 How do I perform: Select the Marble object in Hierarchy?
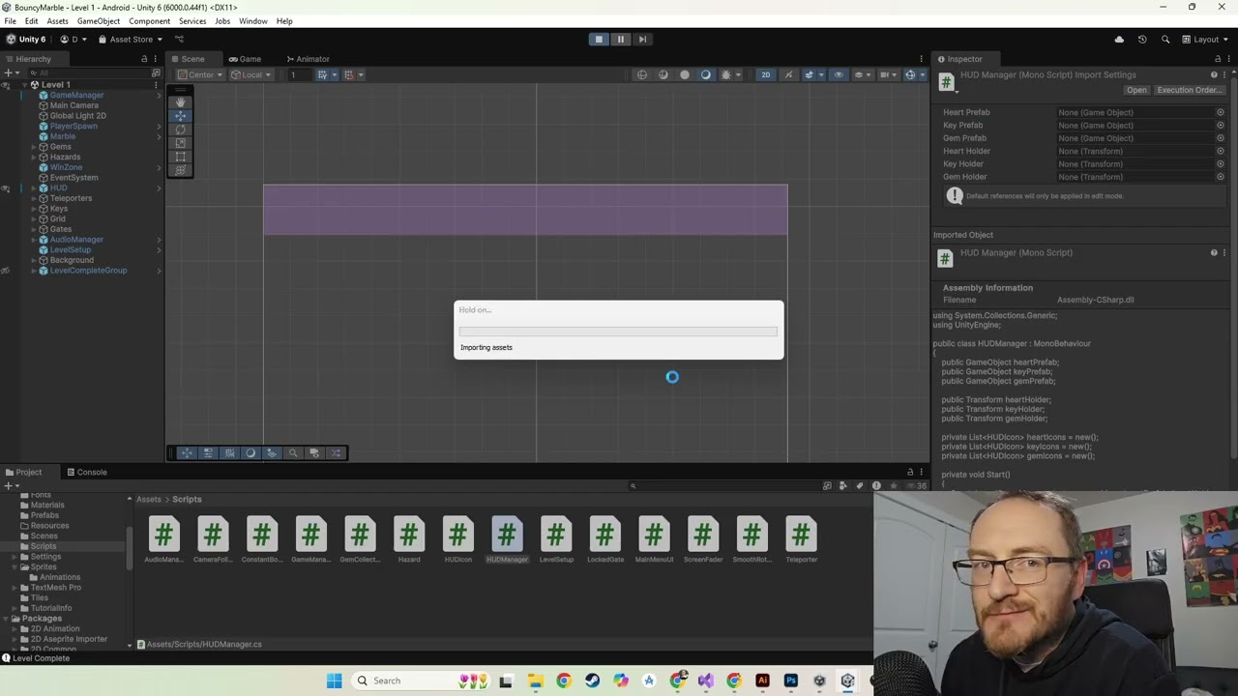(62, 136)
